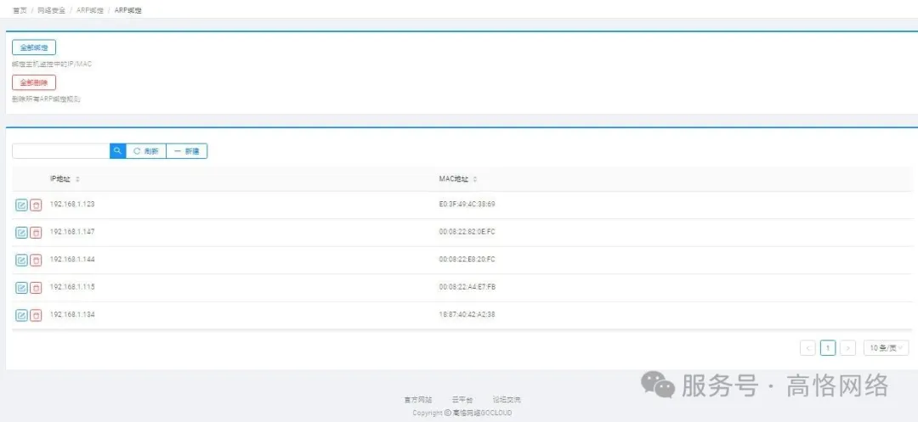This screenshot has width=918, height=422.
Task: Delete the 192.168.1.115 binding
Action: [36, 288]
